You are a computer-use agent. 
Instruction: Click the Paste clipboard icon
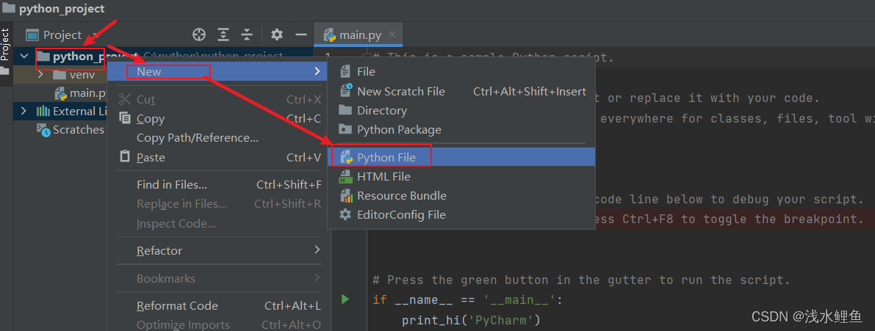[x=125, y=156]
